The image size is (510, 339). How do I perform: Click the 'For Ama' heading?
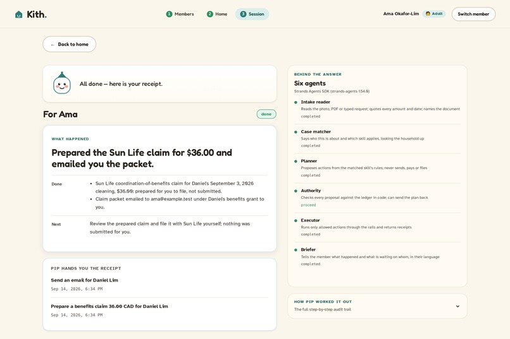click(x=61, y=114)
